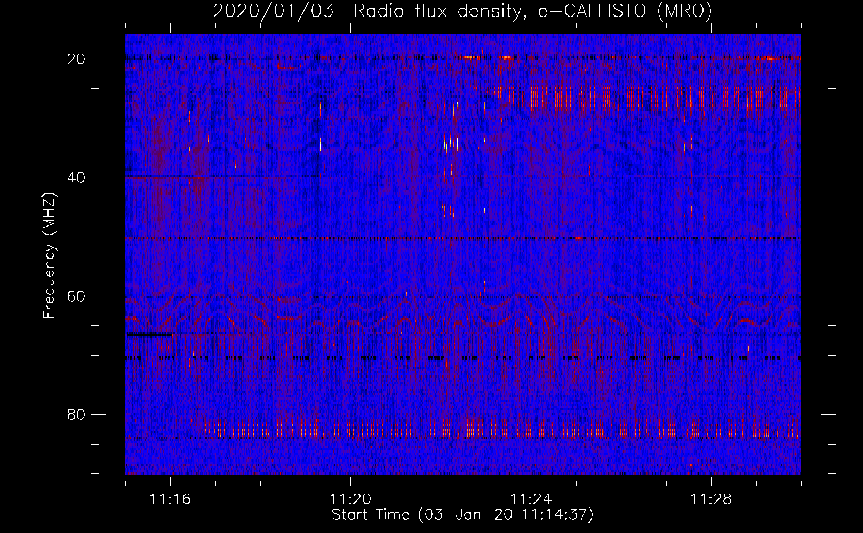Click the 60 MHz frequency tick label
Image resolution: width=863 pixels, height=533 pixels.
pos(76,296)
